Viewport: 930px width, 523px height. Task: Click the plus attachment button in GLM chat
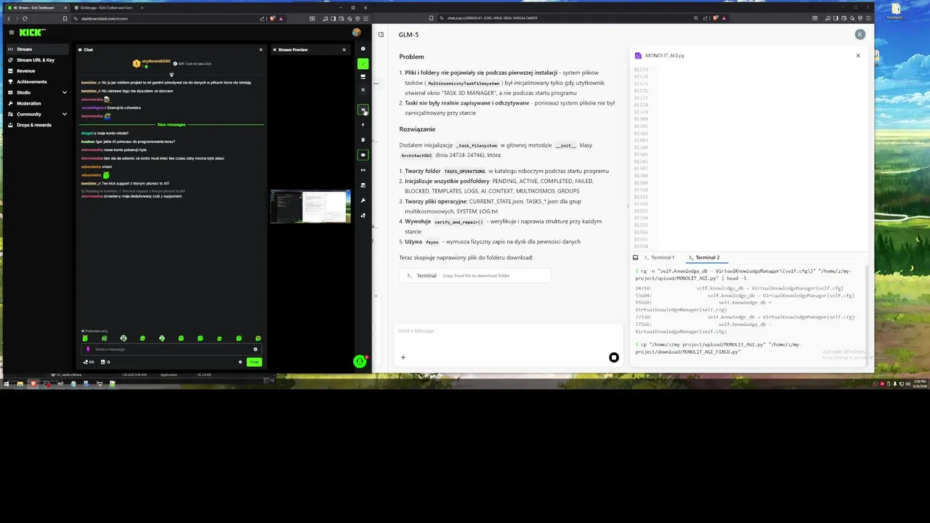click(403, 357)
